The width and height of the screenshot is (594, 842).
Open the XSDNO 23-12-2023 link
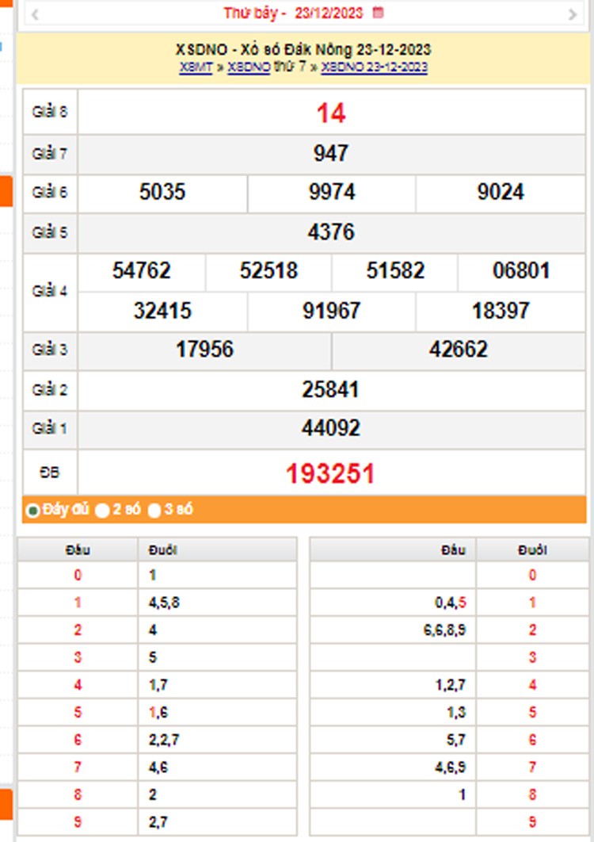click(374, 67)
